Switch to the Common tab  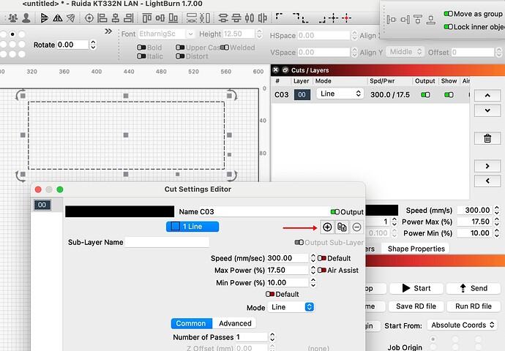191,323
